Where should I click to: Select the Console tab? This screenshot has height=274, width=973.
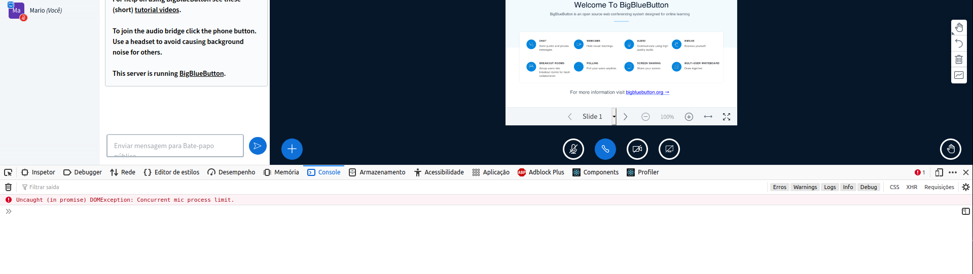click(x=323, y=172)
